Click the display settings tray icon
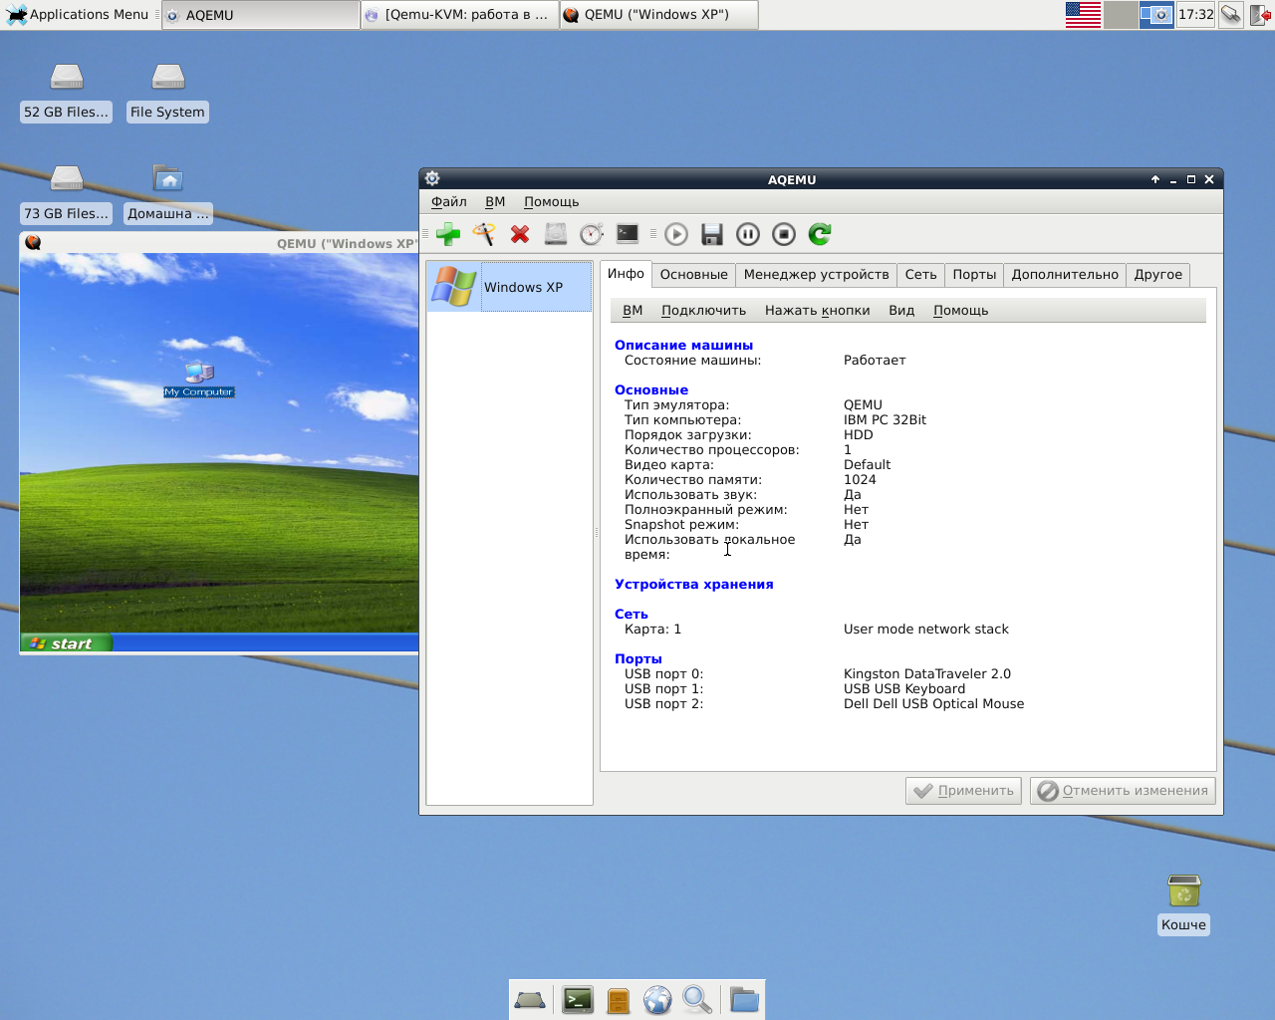1275x1020 pixels. coord(1156,15)
